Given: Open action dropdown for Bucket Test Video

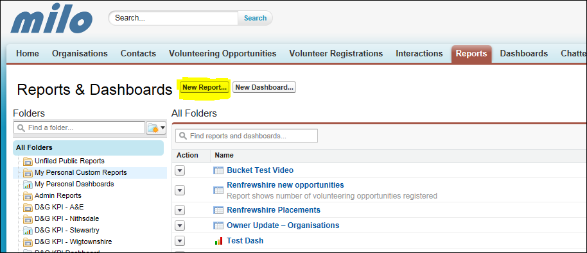Looking at the screenshot, I should pyautogui.click(x=180, y=170).
